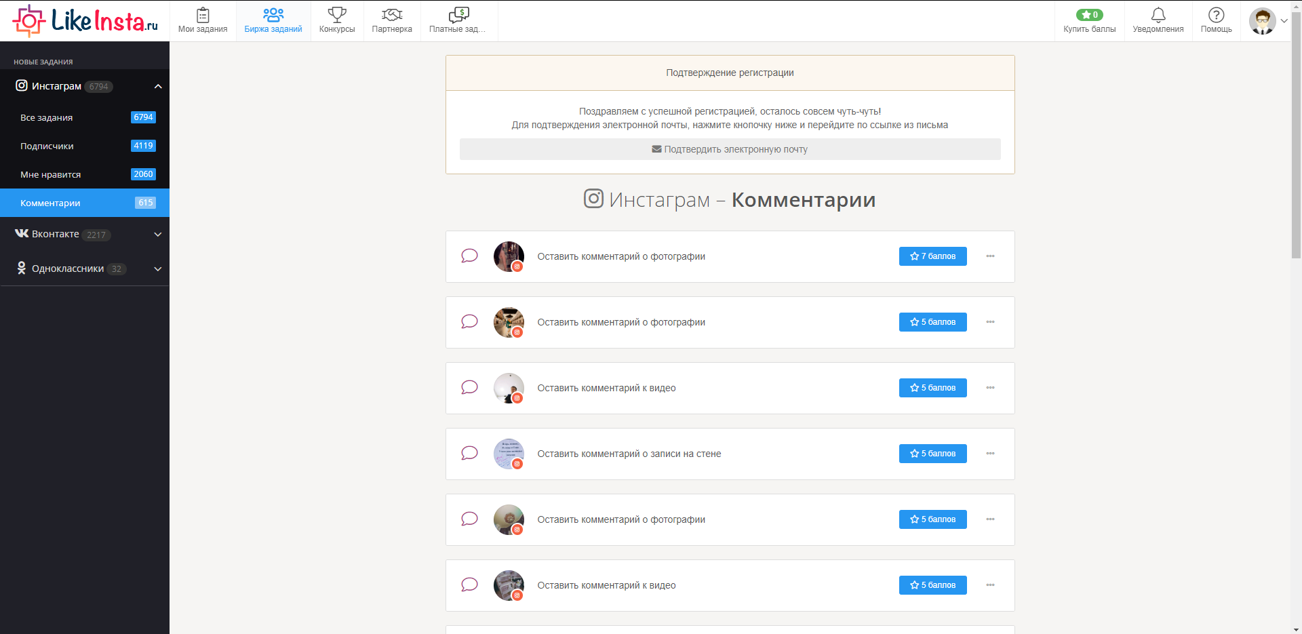The height and width of the screenshot is (634, 1302).
Task: Open thumbnail of sixth task video
Action: pyautogui.click(x=509, y=585)
